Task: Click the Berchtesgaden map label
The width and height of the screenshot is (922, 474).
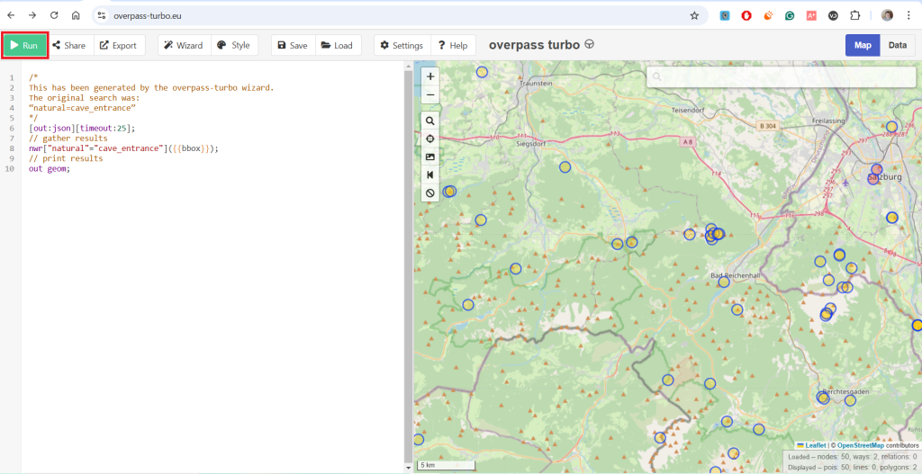Action: tap(845, 391)
